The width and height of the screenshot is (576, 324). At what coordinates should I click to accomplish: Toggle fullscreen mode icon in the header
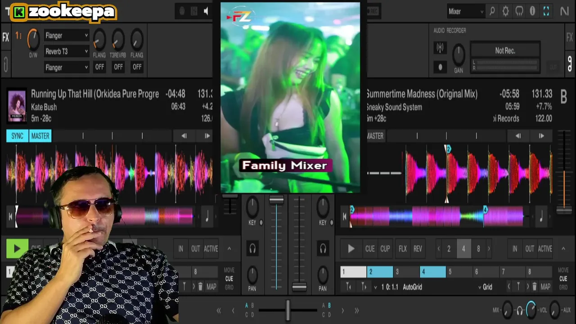pyautogui.click(x=546, y=12)
